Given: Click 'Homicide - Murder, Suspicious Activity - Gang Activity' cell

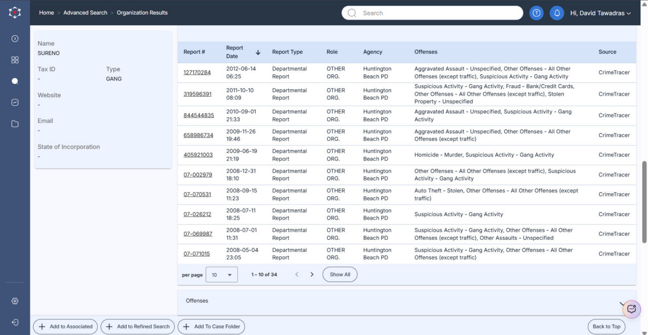Looking at the screenshot, I should pyautogui.click(x=484, y=155).
